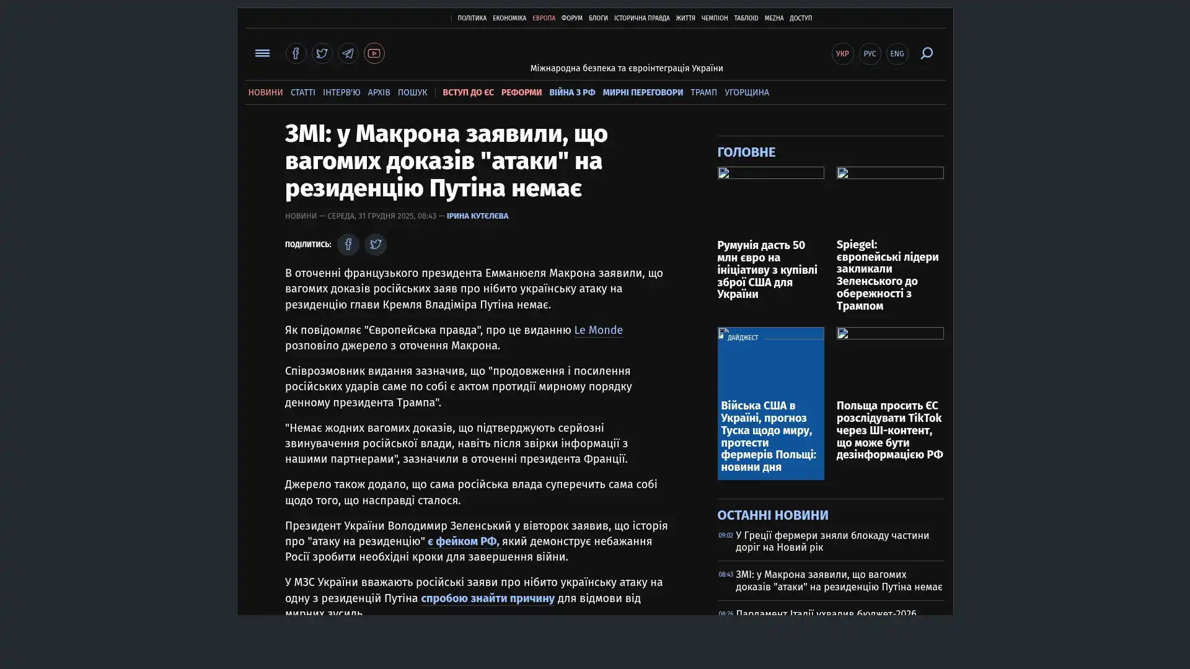Open the НОВИНИ section tab
This screenshot has height=669, width=1190.
point(265,92)
